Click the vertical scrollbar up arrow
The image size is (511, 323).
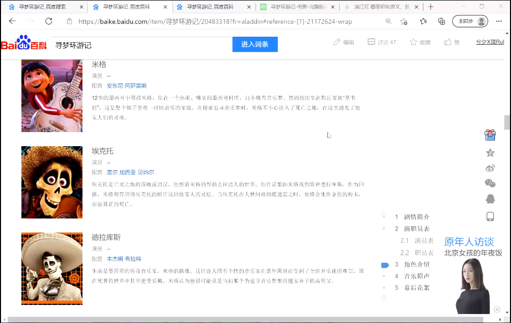[x=507, y=33]
